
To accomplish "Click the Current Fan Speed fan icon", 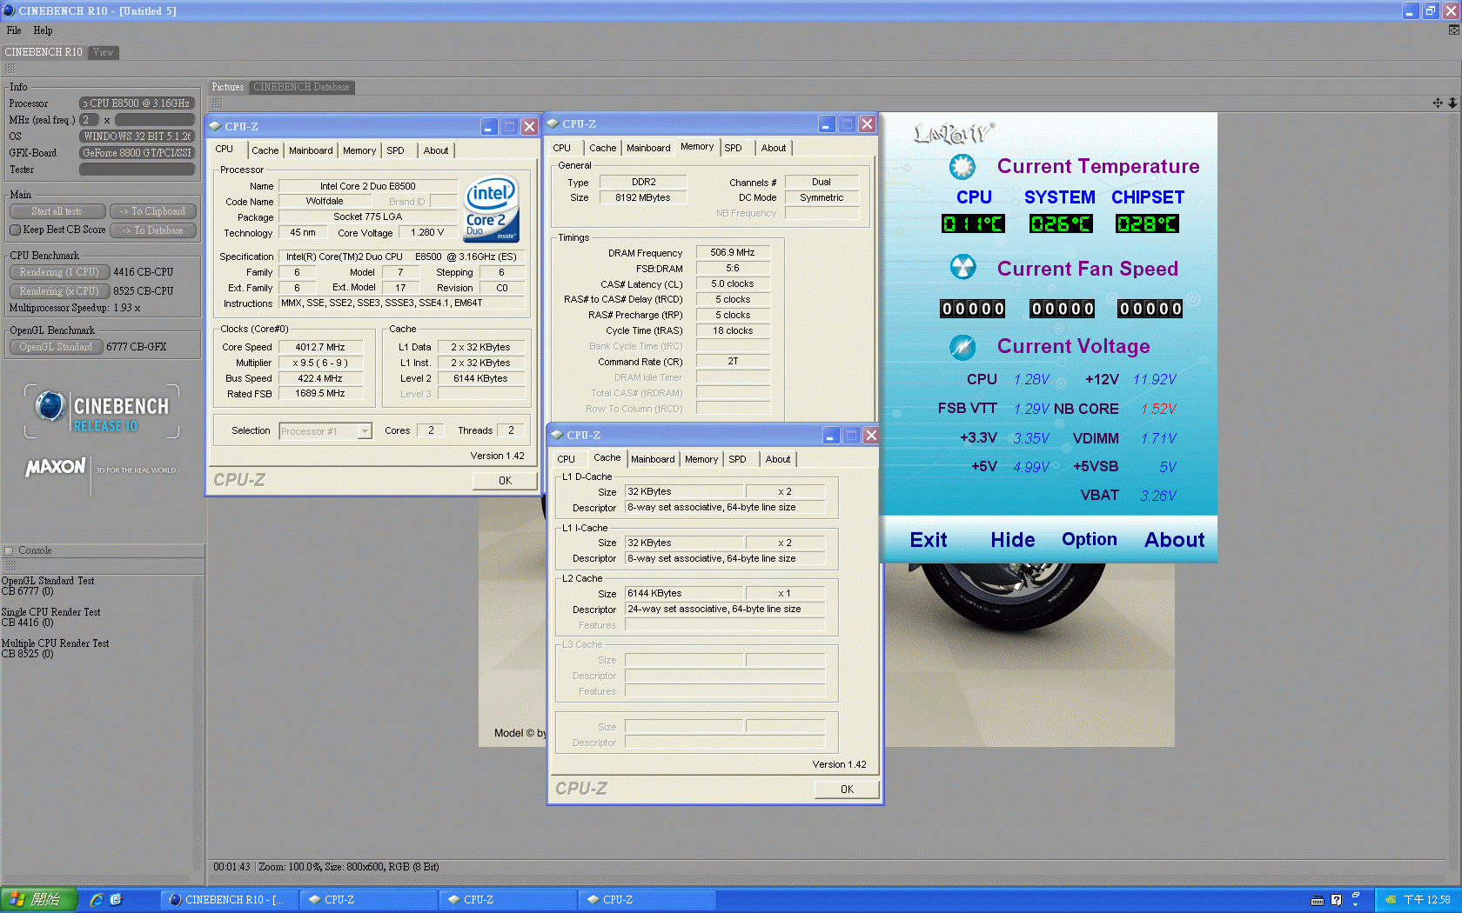I will coord(962,267).
